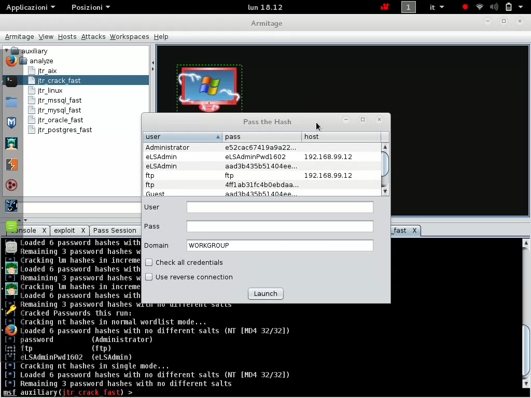The width and height of the screenshot is (531, 398).
Task: Open Firefox at the top of the dock
Action: pos(11,61)
